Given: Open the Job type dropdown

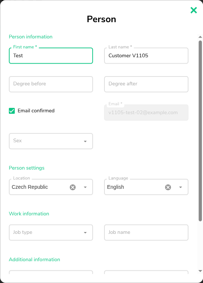Looking at the screenshot, I should (51, 232).
